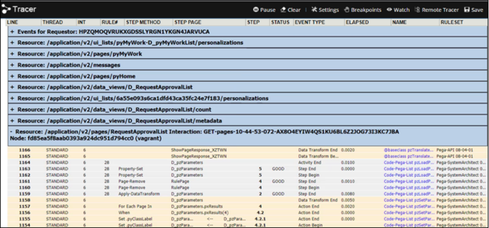Click GOOD status on line 1163

coord(278,169)
